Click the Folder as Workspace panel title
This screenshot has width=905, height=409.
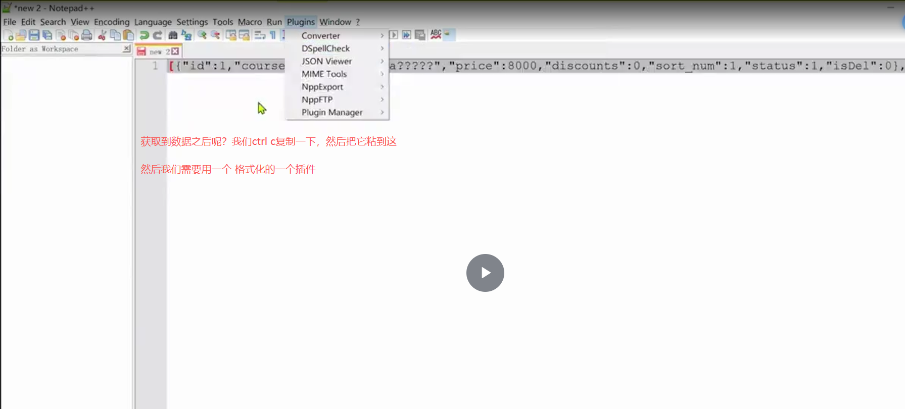39,49
